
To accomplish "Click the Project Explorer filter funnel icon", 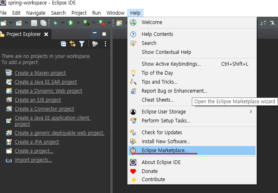I will 82,44.
